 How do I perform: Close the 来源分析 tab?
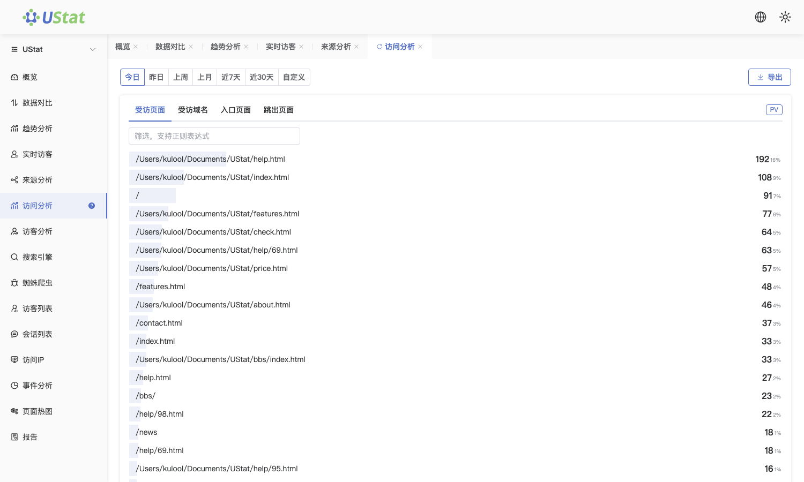click(356, 47)
